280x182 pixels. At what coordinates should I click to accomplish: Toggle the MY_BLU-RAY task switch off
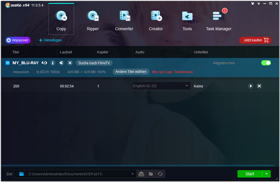coord(266,63)
